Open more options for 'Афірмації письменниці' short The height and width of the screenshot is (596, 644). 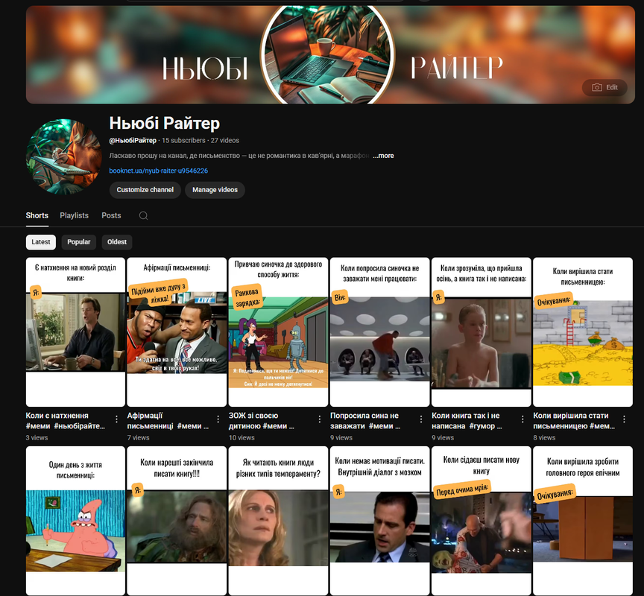[218, 419]
